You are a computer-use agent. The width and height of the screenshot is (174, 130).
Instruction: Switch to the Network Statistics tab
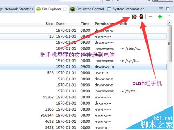point(16,9)
